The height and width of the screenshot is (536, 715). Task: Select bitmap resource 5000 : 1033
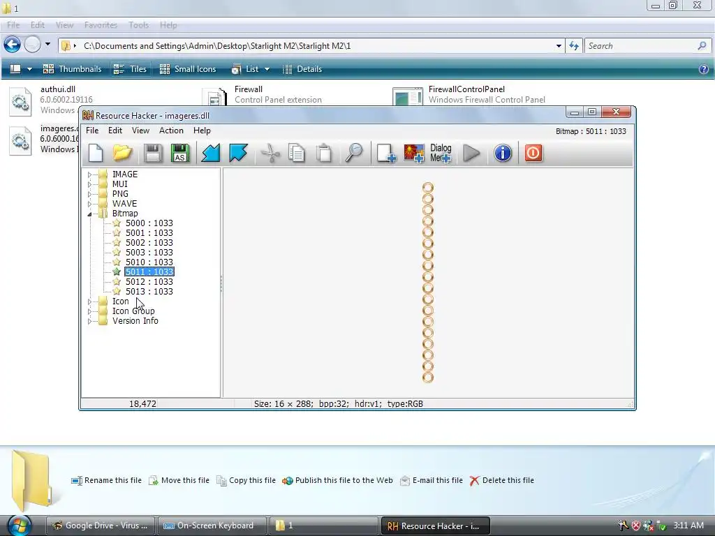[x=149, y=223]
